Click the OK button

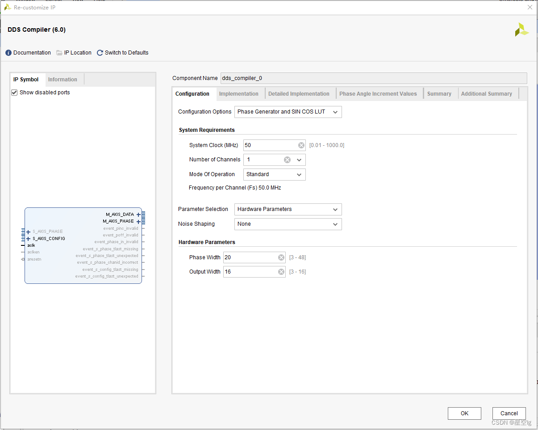point(464,413)
